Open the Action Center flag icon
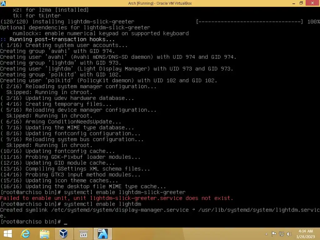 274,234
